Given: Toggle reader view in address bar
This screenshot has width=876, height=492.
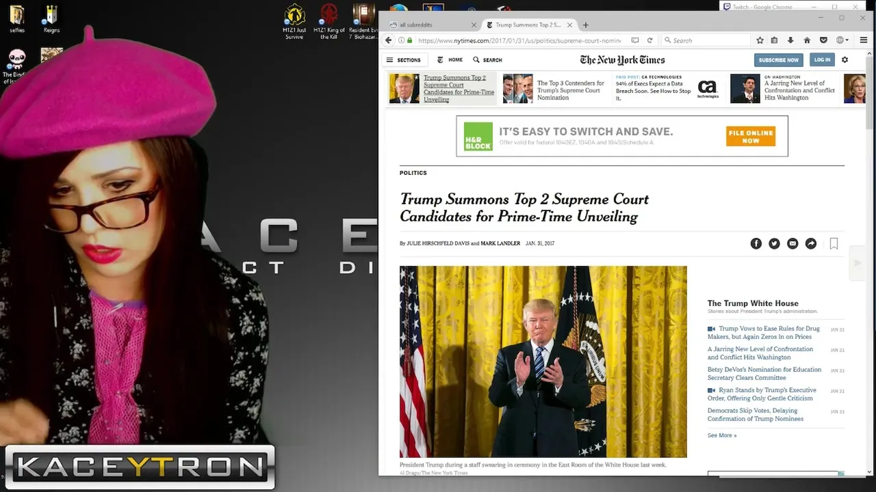Looking at the screenshot, I should [x=635, y=40].
